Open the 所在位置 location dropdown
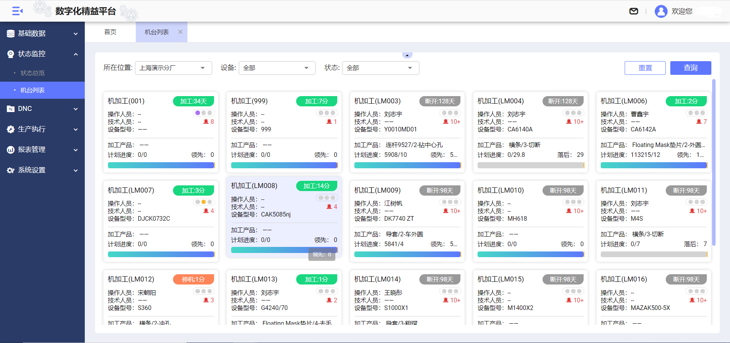Viewport: 730px width, 343px height. coord(173,68)
